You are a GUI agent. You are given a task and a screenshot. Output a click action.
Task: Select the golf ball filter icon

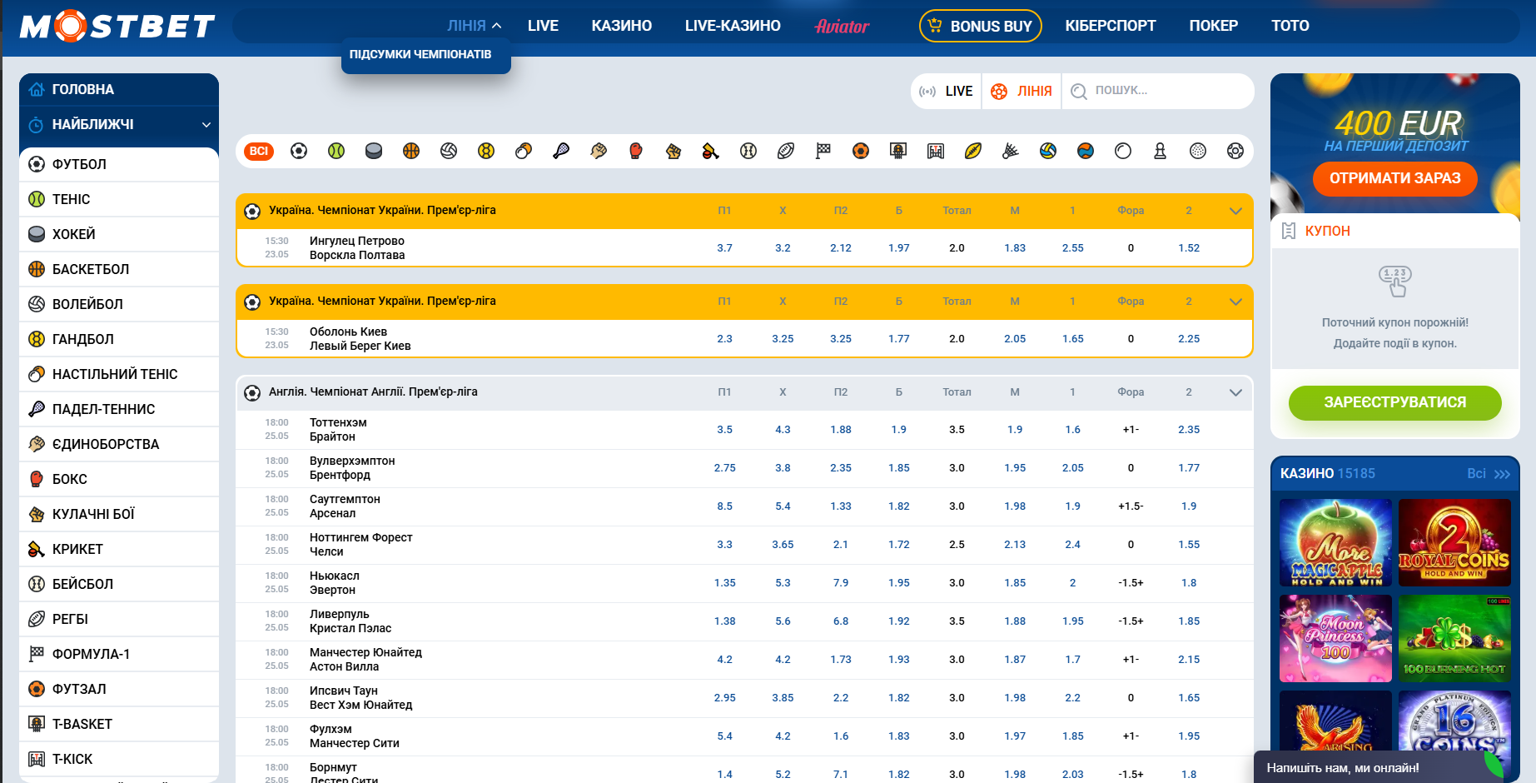[x=1198, y=151]
